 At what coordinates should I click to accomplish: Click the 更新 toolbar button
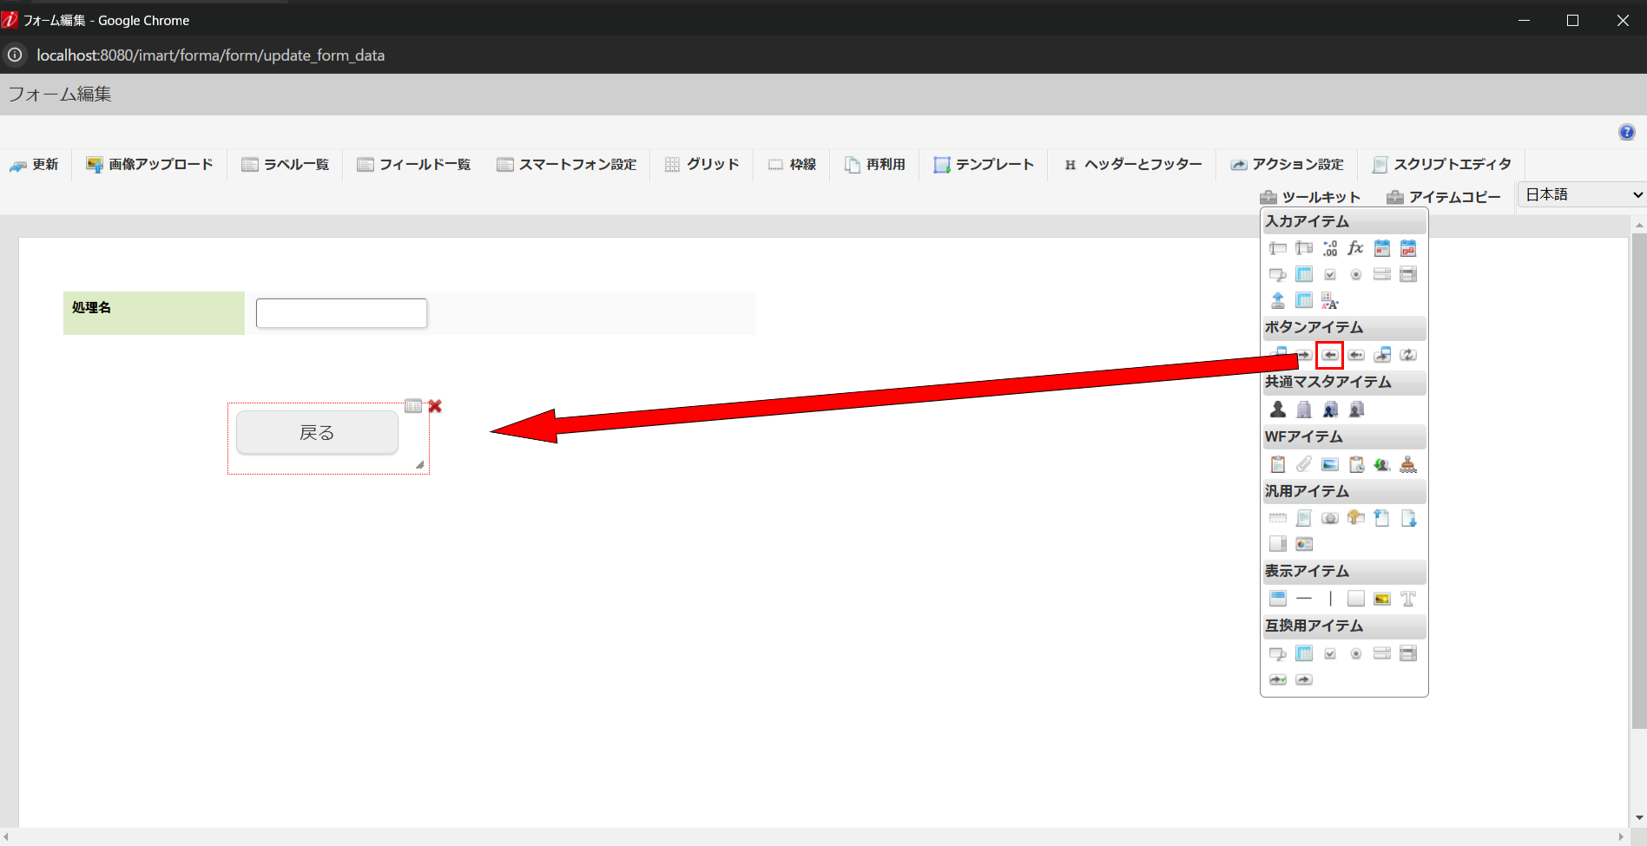click(x=35, y=165)
